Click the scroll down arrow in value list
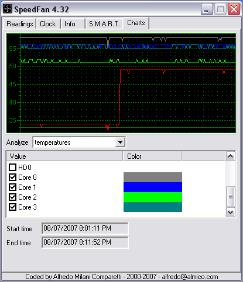The image size is (243, 282). pos(231,212)
